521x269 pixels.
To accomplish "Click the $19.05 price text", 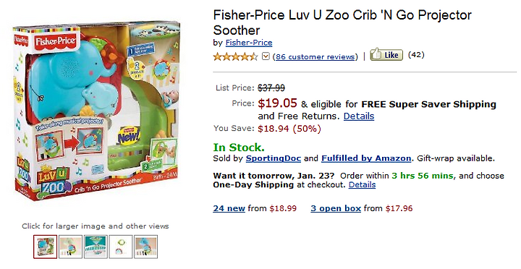I will (277, 103).
